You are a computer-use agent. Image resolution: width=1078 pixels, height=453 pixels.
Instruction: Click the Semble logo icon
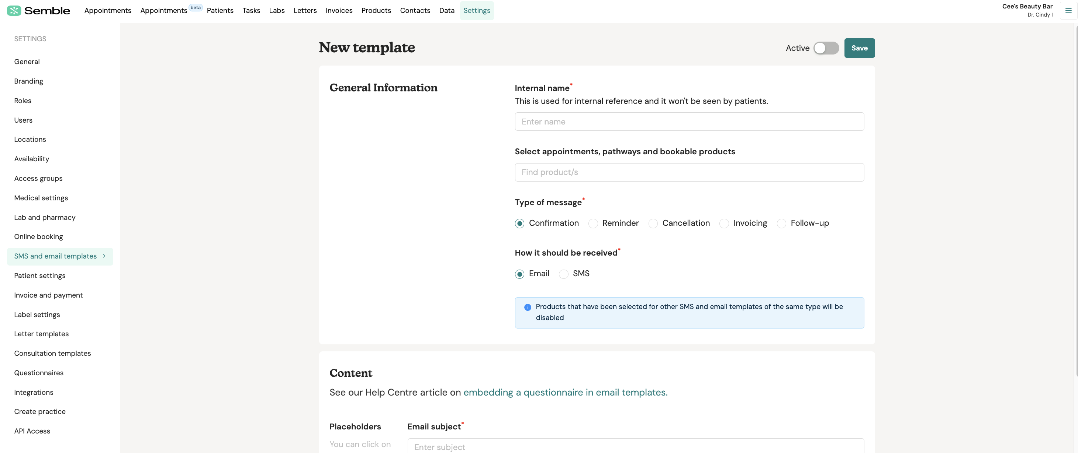point(14,10)
